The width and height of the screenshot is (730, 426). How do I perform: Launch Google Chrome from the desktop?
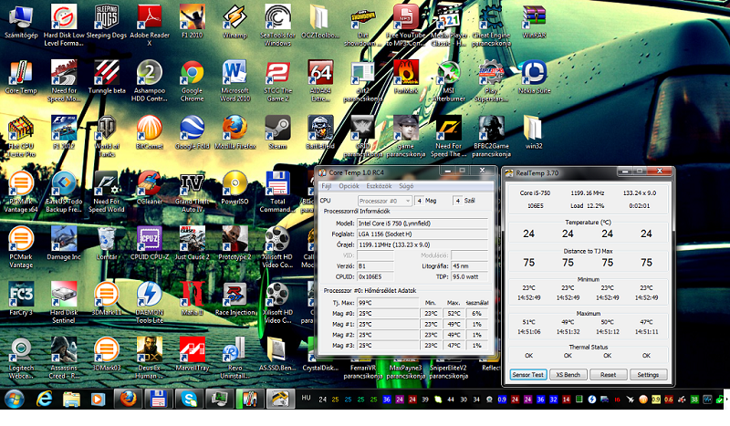pos(192,81)
